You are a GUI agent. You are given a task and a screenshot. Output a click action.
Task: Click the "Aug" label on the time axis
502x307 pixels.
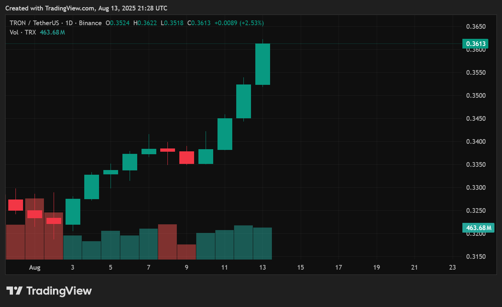point(35,267)
